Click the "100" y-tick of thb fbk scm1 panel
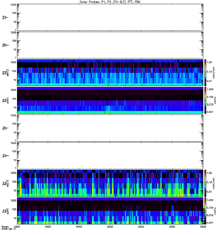Viewport: 220px width, 235px height. click(x=14, y=99)
